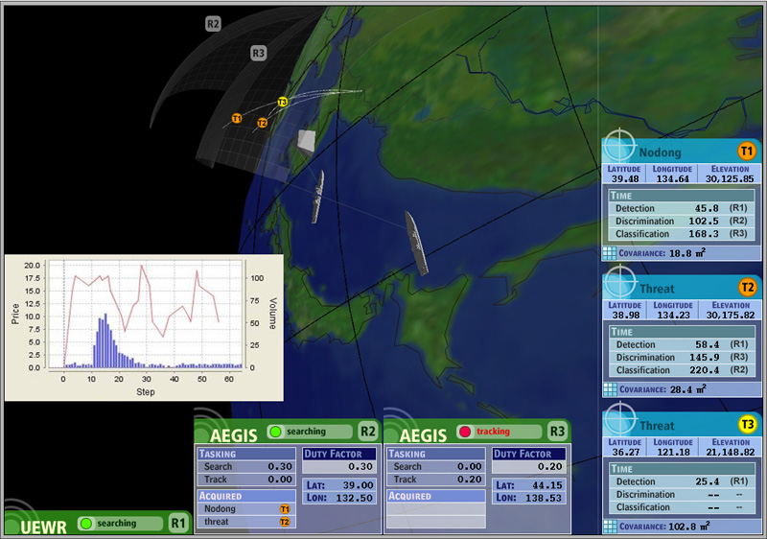Click the yellow T3 badge on Threat panel
Screen dimensions: 767x539
pyautogui.click(x=747, y=424)
